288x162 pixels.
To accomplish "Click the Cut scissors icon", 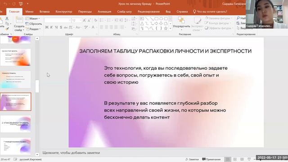I will [7, 18].
